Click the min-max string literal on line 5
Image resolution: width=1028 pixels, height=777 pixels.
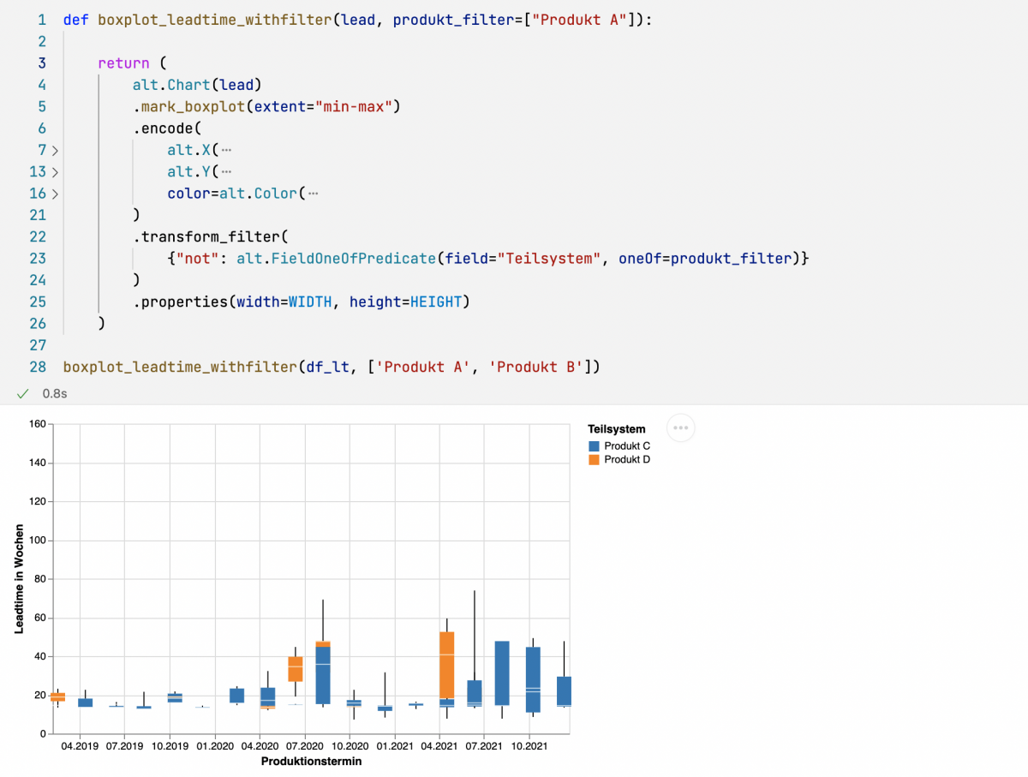[354, 106]
